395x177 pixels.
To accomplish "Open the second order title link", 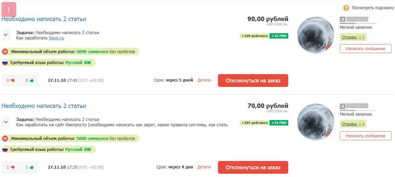I will (43, 106).
